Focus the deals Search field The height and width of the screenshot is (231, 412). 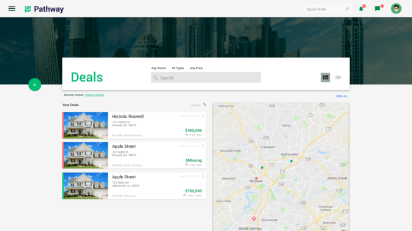pyautogui.click(x=206, y=78)
